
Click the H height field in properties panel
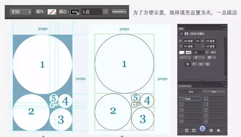[x=210, y=41]
